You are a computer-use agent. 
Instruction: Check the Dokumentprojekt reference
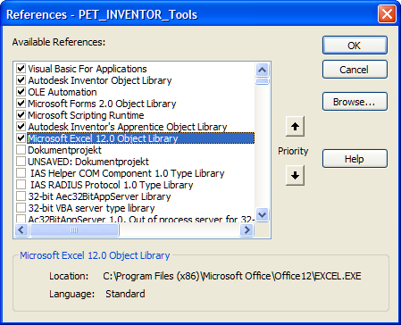coord(21,150)
